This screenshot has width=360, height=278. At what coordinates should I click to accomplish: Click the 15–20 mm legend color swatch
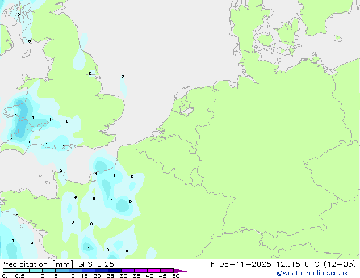88,271
